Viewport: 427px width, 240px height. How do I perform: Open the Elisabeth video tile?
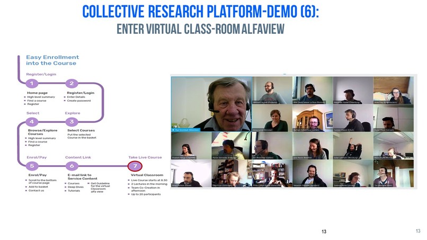tap(191, 146)
